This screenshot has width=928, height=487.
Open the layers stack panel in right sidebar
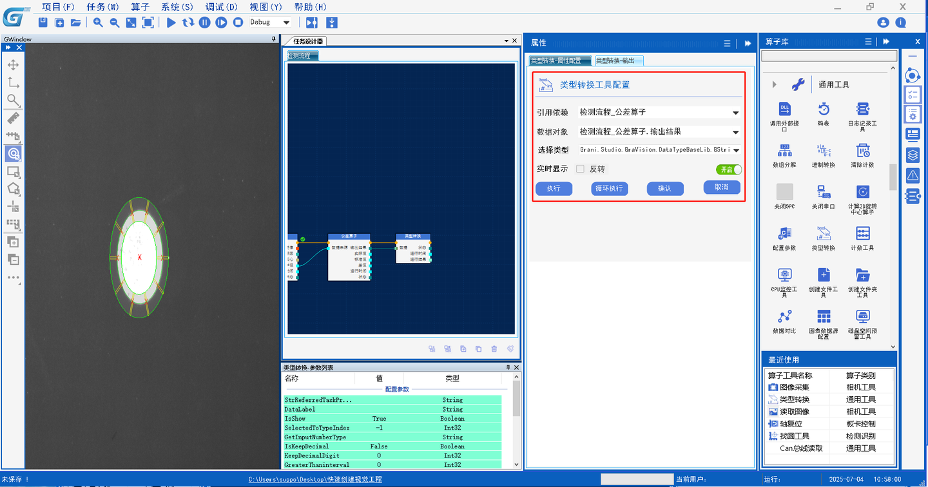[913, 155]
